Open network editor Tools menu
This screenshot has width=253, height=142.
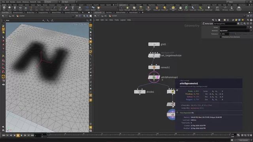(117, 20)
